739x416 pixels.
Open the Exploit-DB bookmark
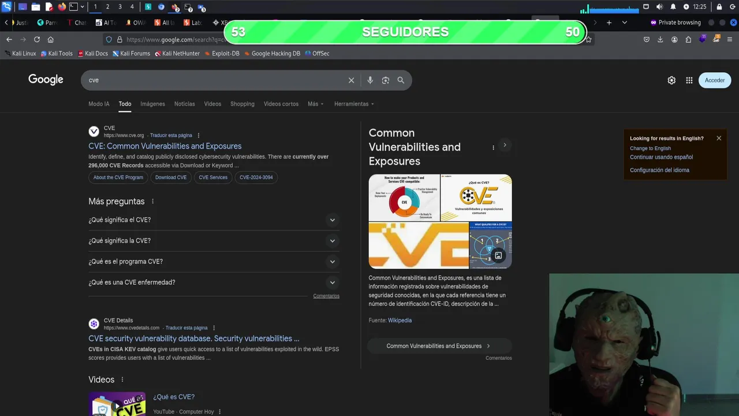click(221, 53)
